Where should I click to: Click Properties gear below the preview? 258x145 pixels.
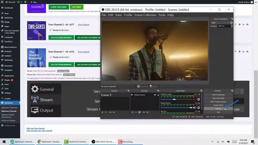point(143,86)
